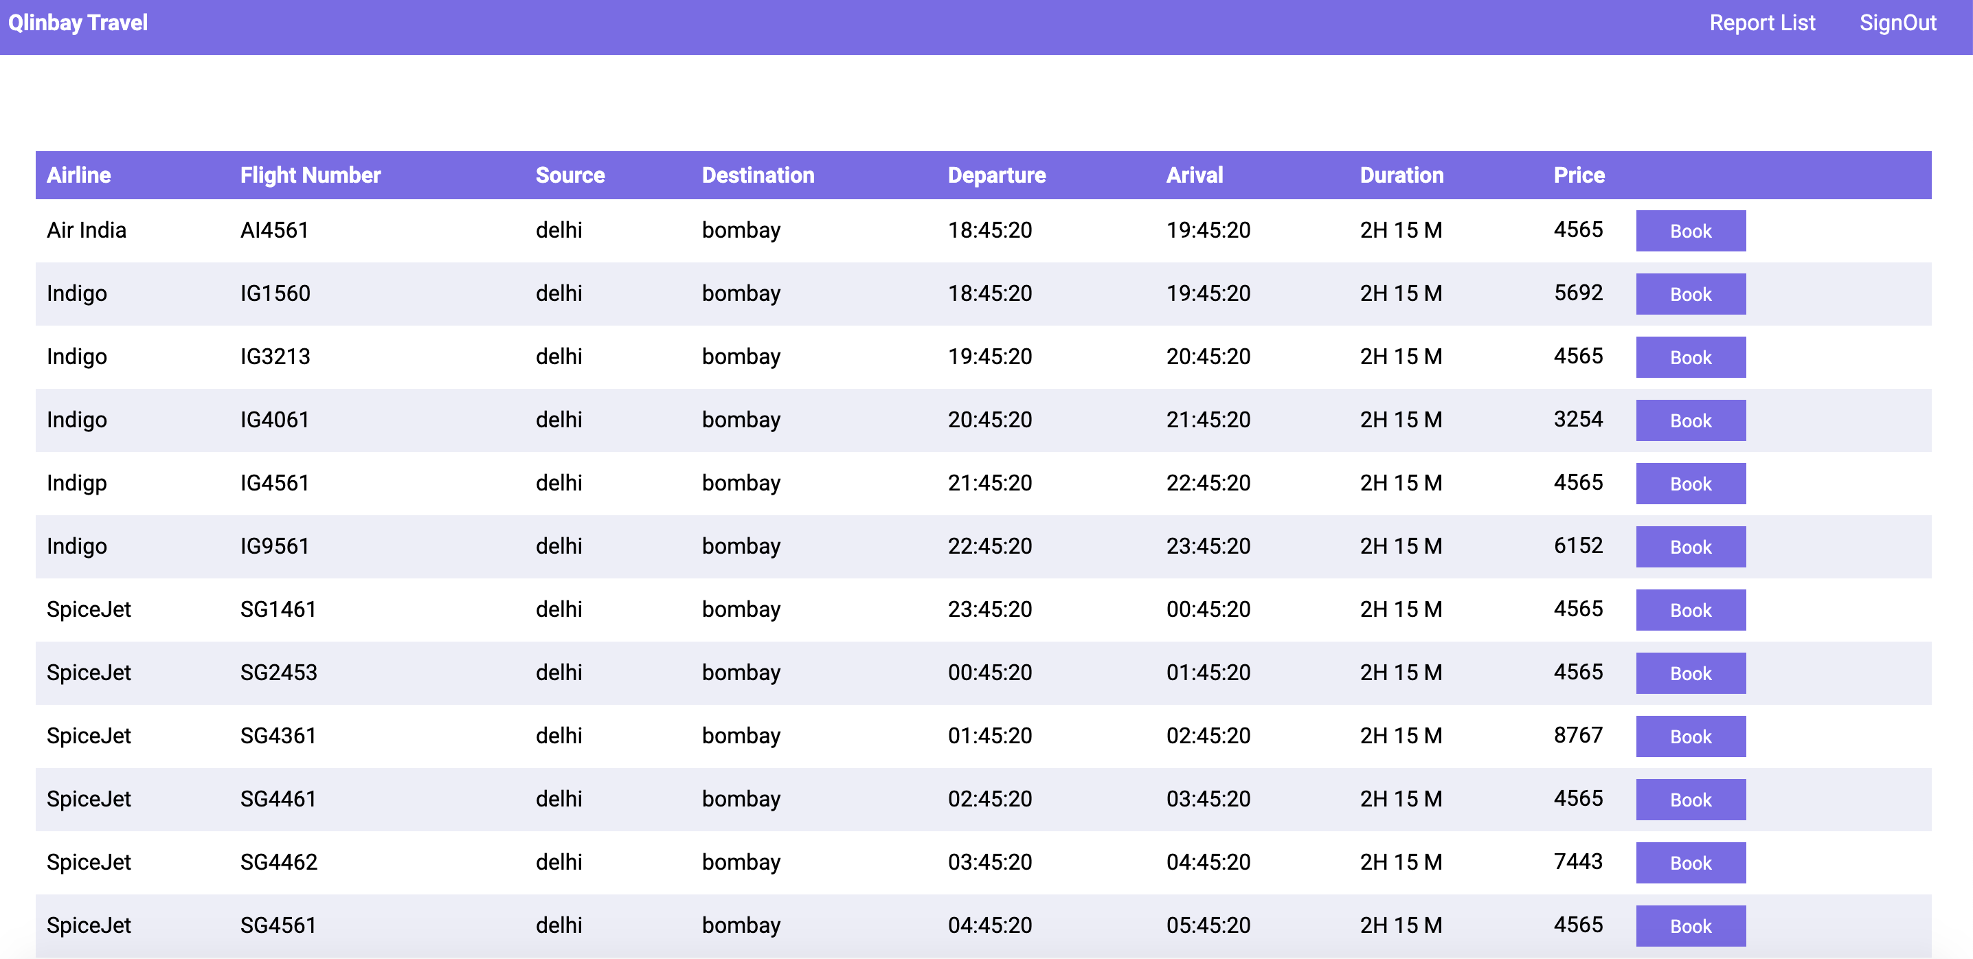Book SpiceJet flight SG2453

click(x=1691, y=673)
